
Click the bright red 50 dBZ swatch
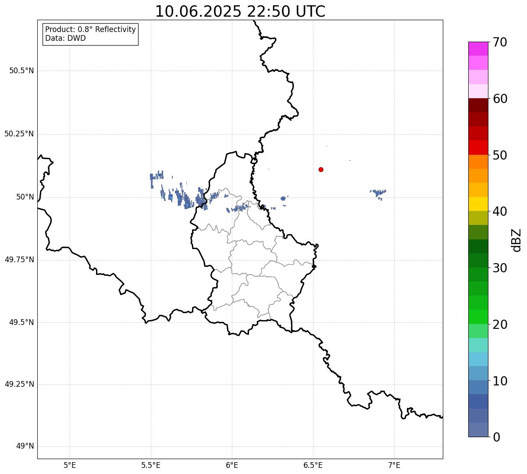point(478,147)
